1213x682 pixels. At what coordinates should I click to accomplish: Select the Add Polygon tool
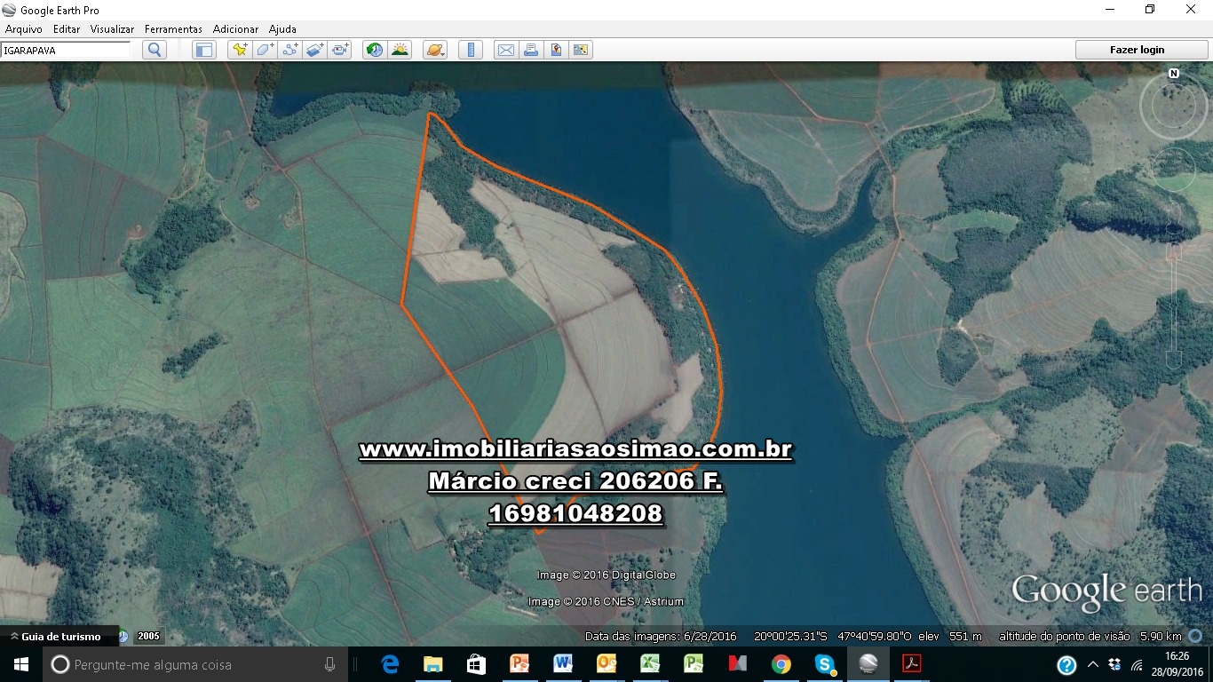tap(265, 50)
